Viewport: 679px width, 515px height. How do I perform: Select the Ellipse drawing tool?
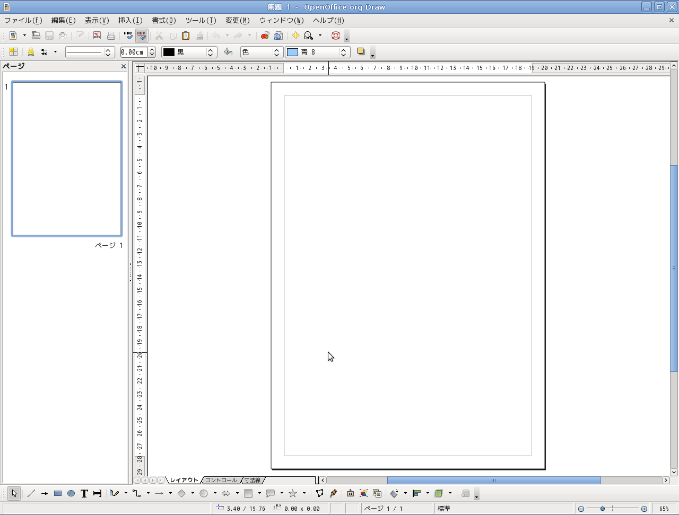pyautogui.click(x=71, y=493)
